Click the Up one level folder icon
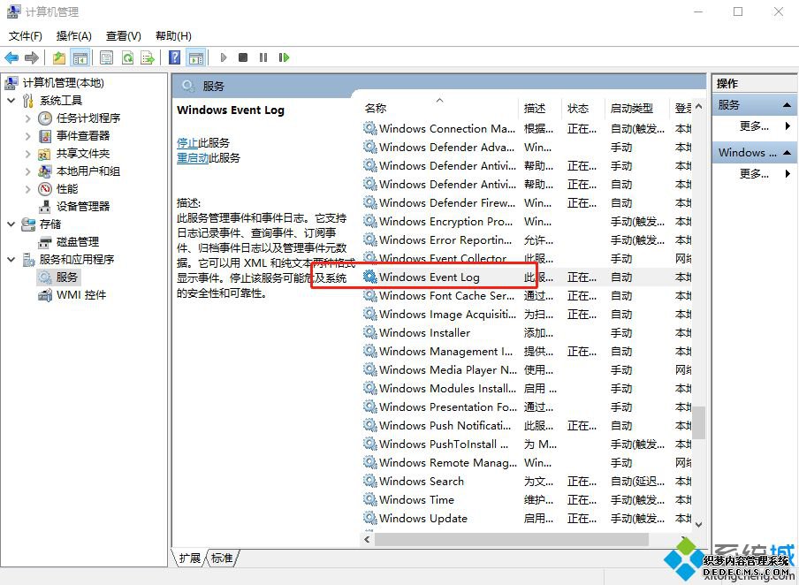This screenshot has height=585, width=799. pyautogui.click(x=59, y=57)
